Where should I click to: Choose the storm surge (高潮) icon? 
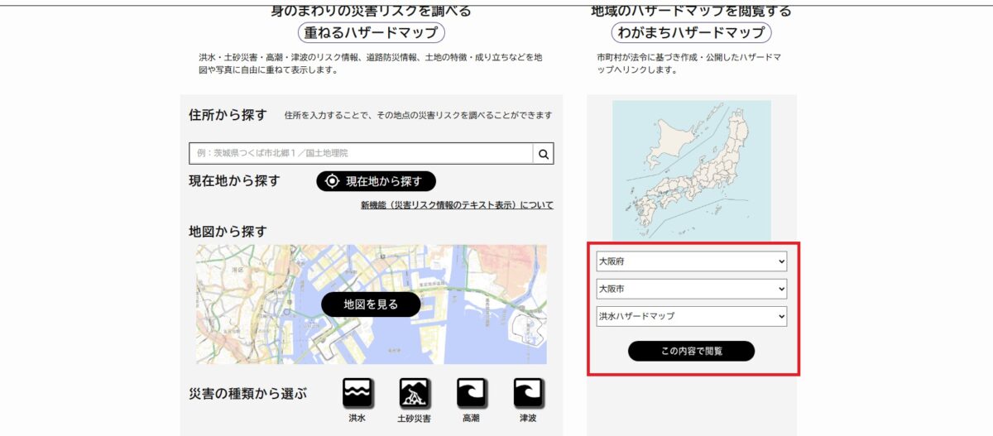(x=472, y=393)
